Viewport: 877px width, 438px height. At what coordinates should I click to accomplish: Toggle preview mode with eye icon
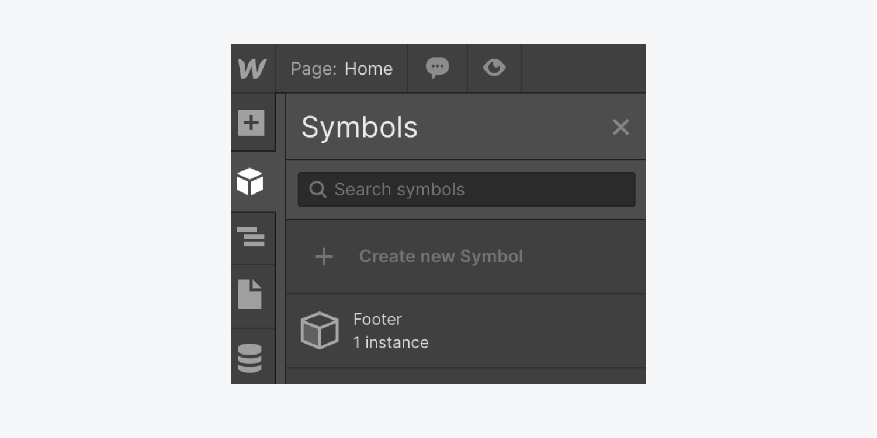point(494,68)
